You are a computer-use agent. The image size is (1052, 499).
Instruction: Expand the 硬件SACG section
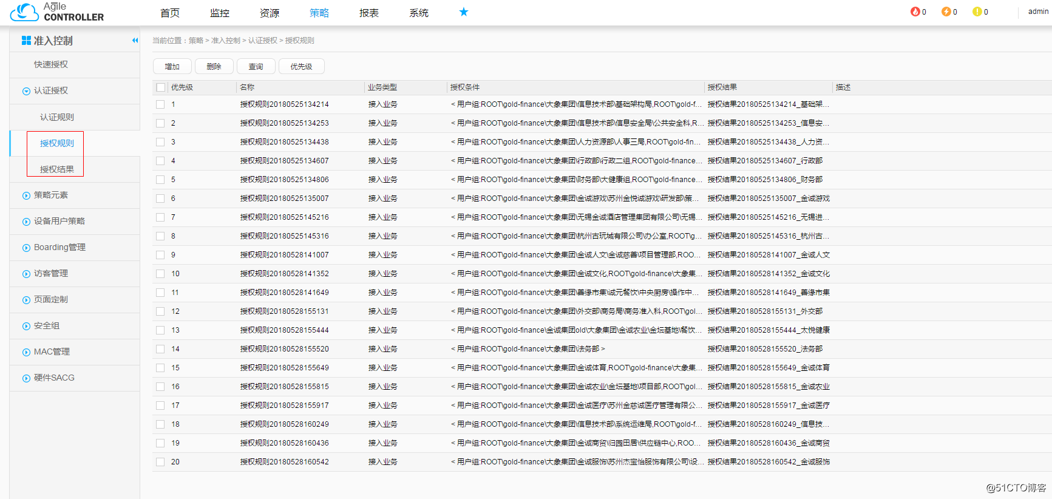tap(26, 378)
